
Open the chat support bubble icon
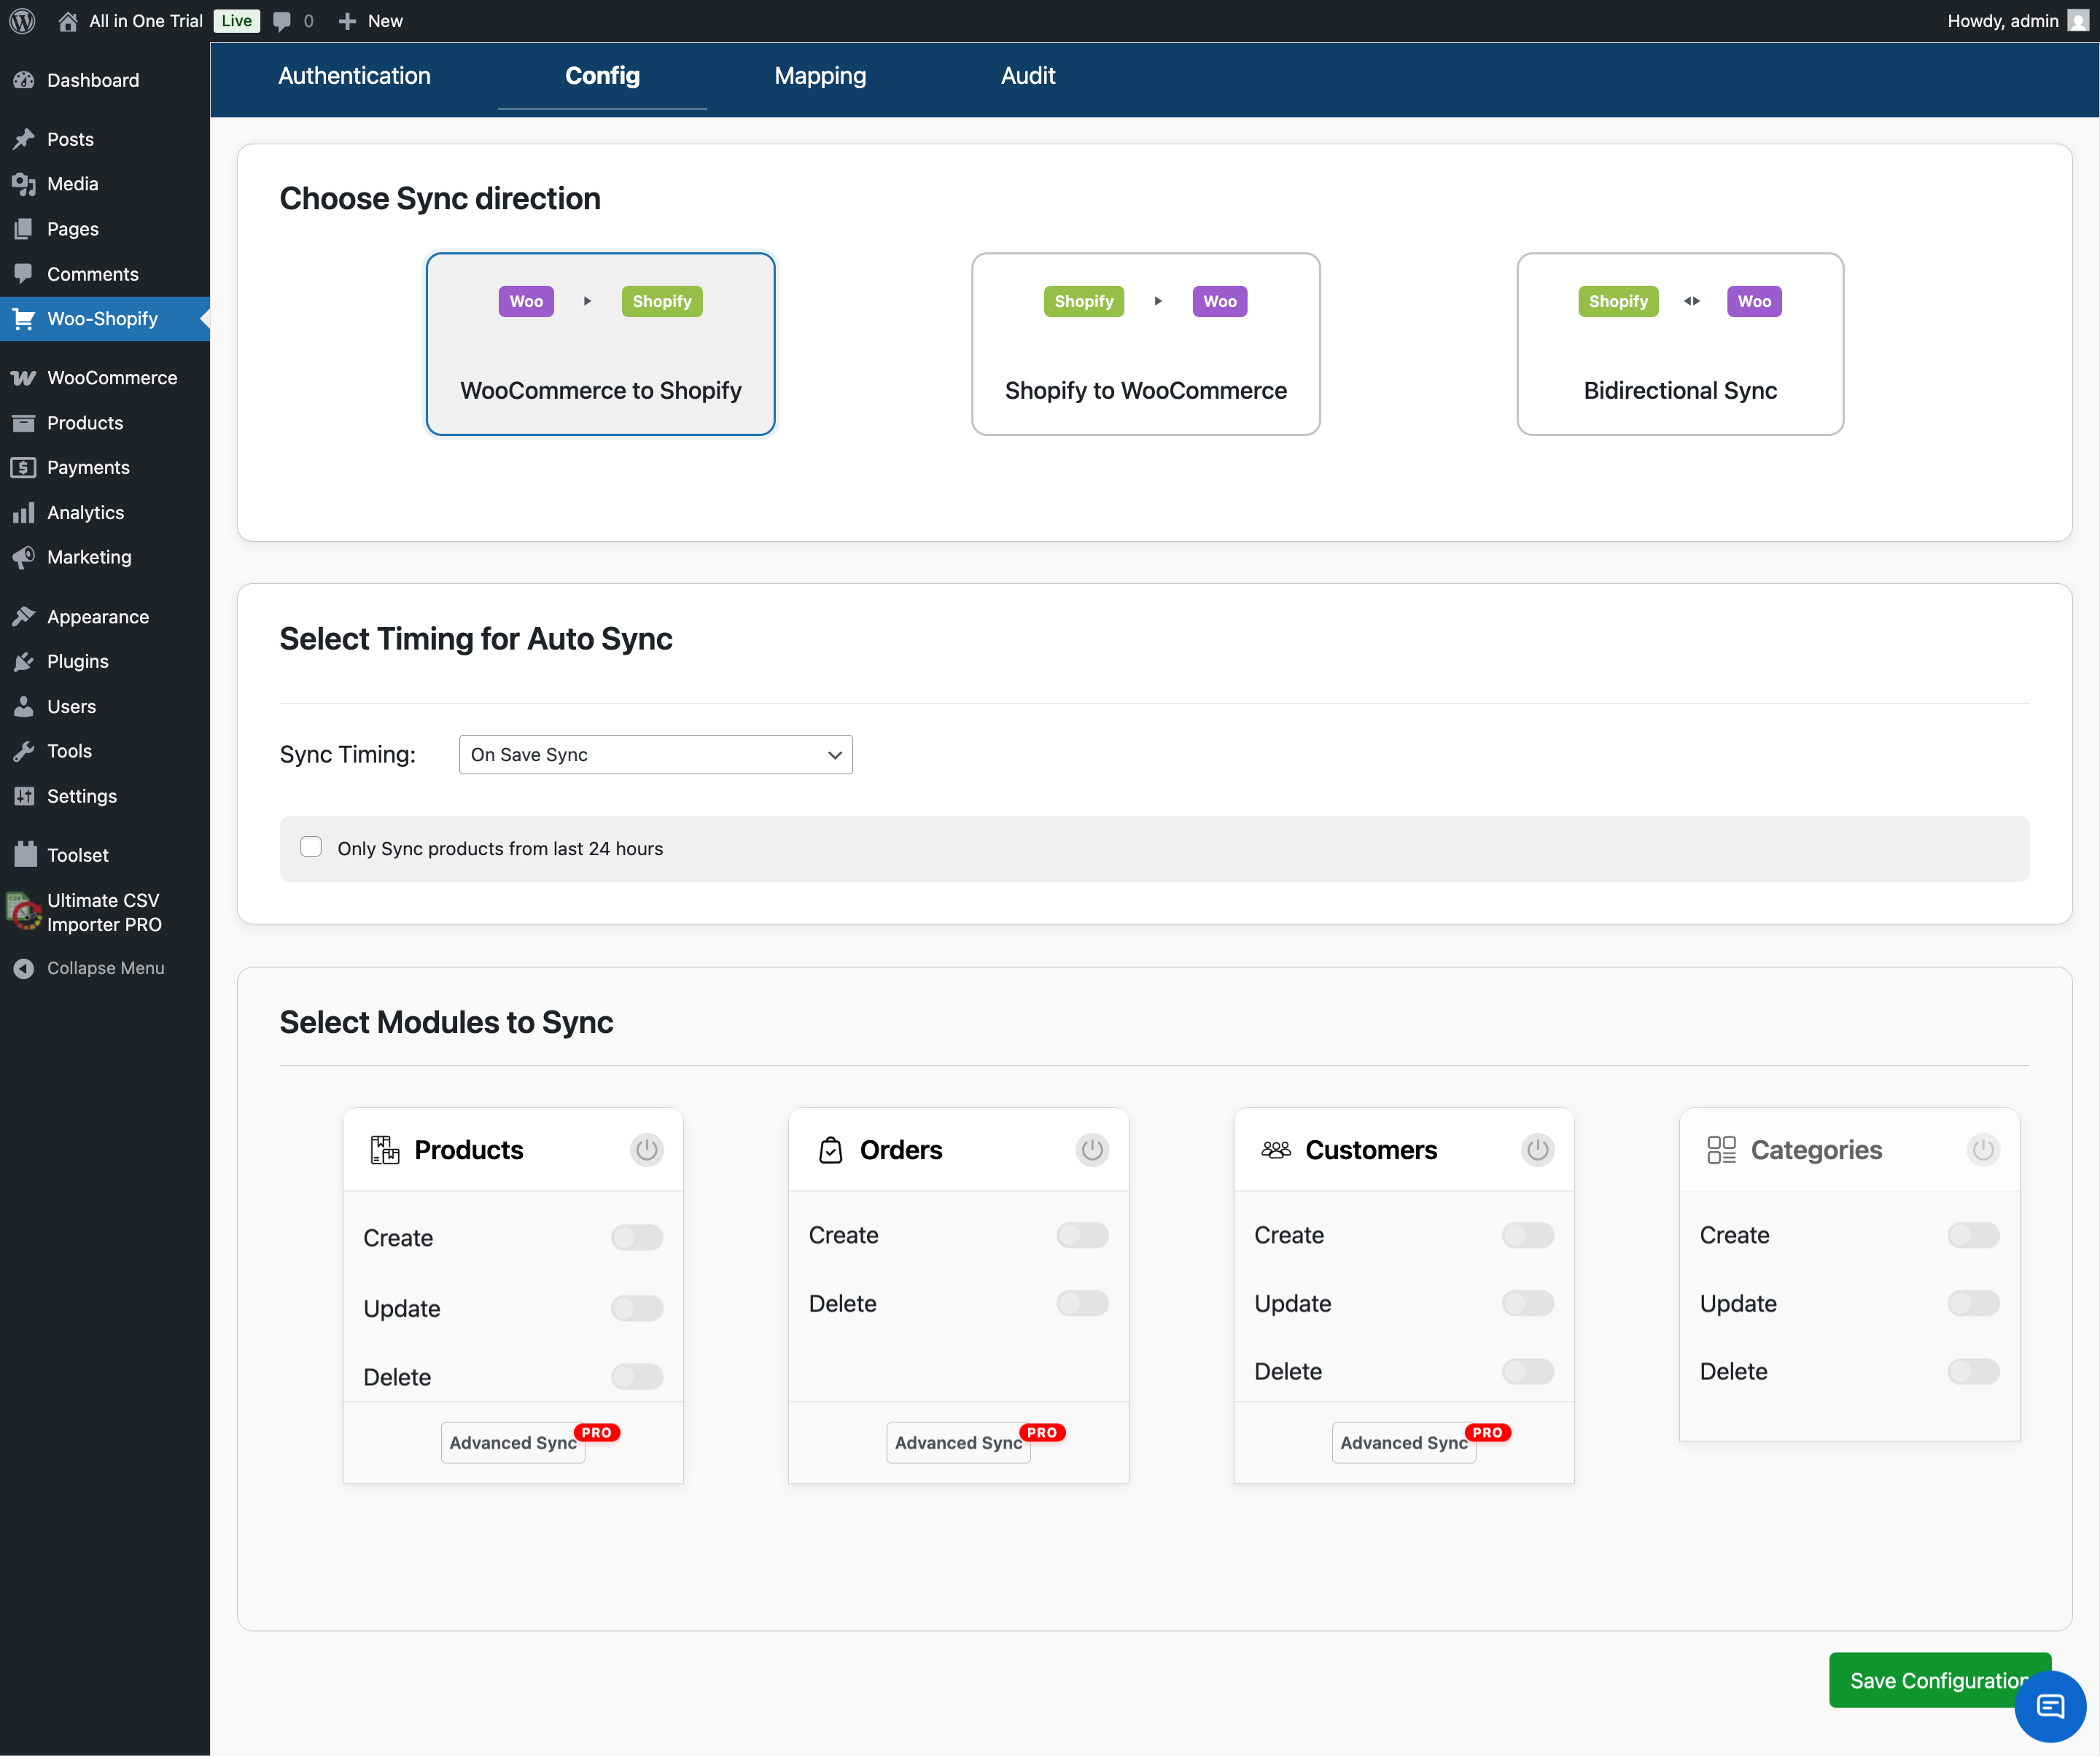tap(2049, 1706)
